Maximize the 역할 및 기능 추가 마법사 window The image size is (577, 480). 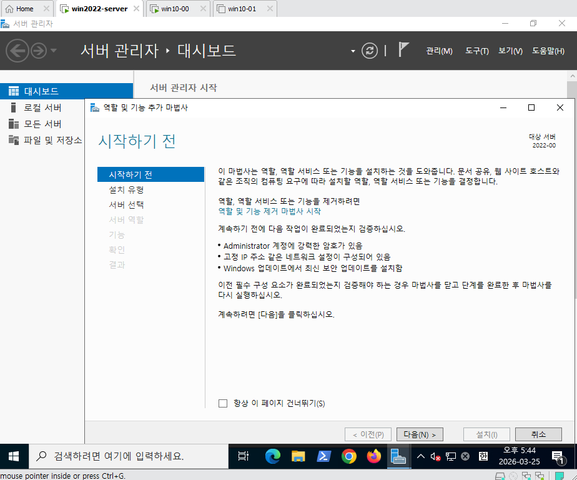[531, 107]
